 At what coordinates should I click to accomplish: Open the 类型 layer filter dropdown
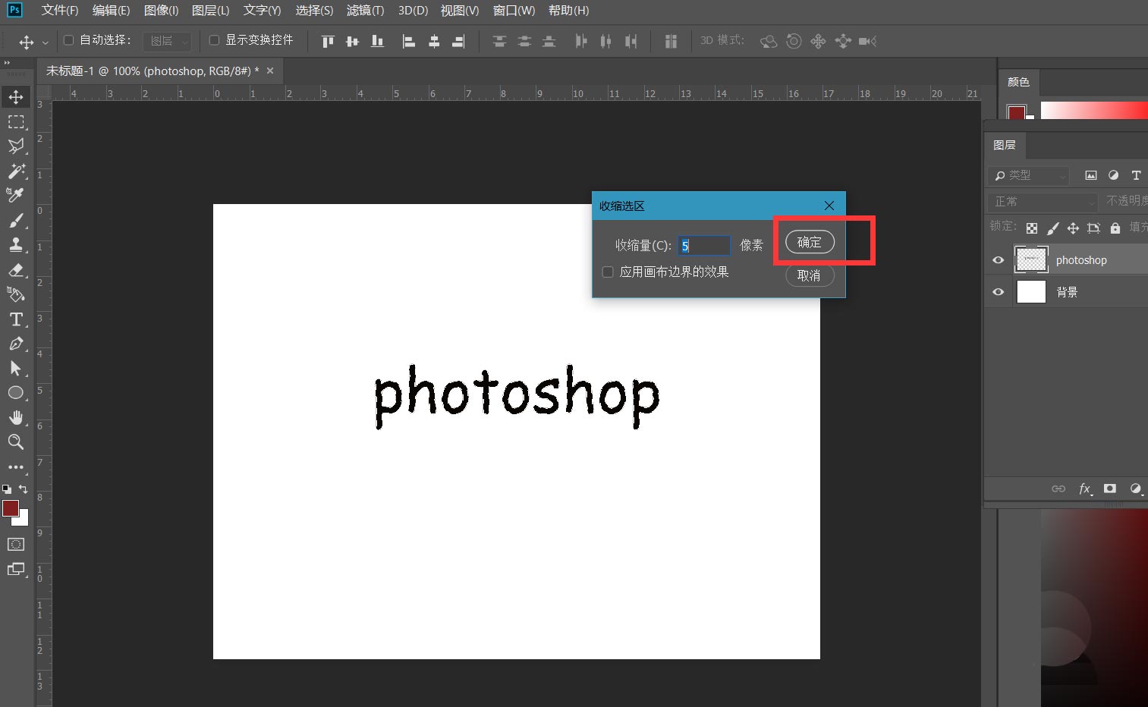(1028, 175)
